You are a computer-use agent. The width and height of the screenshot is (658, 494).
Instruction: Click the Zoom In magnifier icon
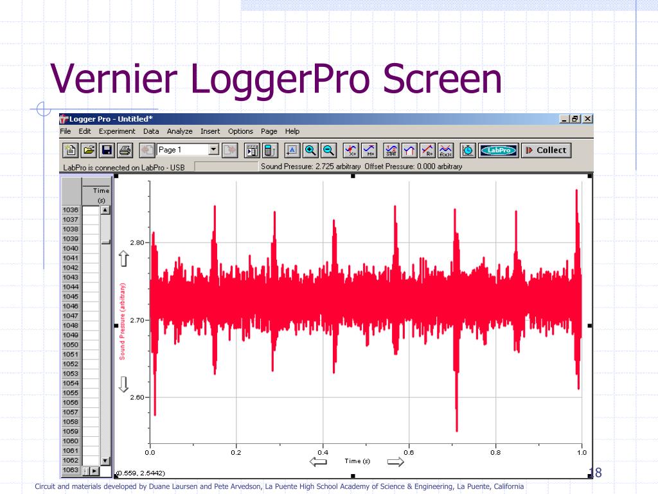click(310, 151)
